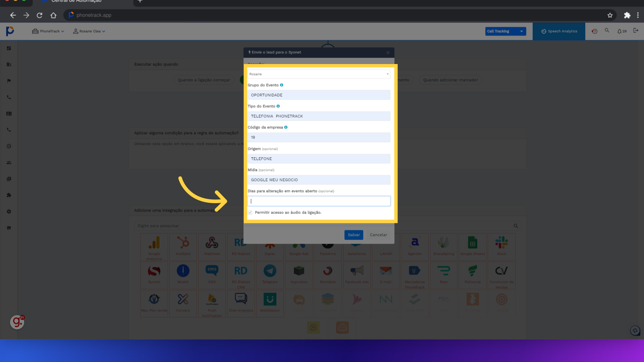Select the MobiGestor integration

(x=270, y=304)
